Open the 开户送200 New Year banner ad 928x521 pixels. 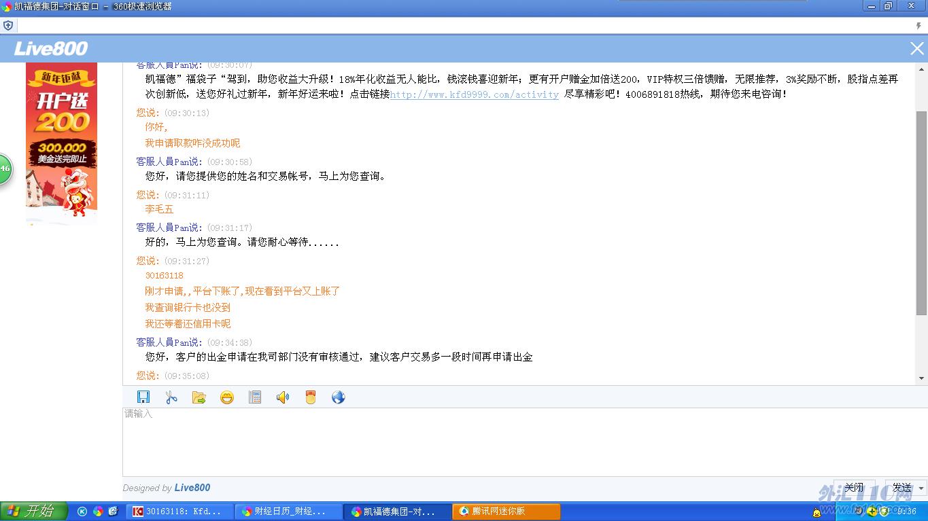coord(61,143)
